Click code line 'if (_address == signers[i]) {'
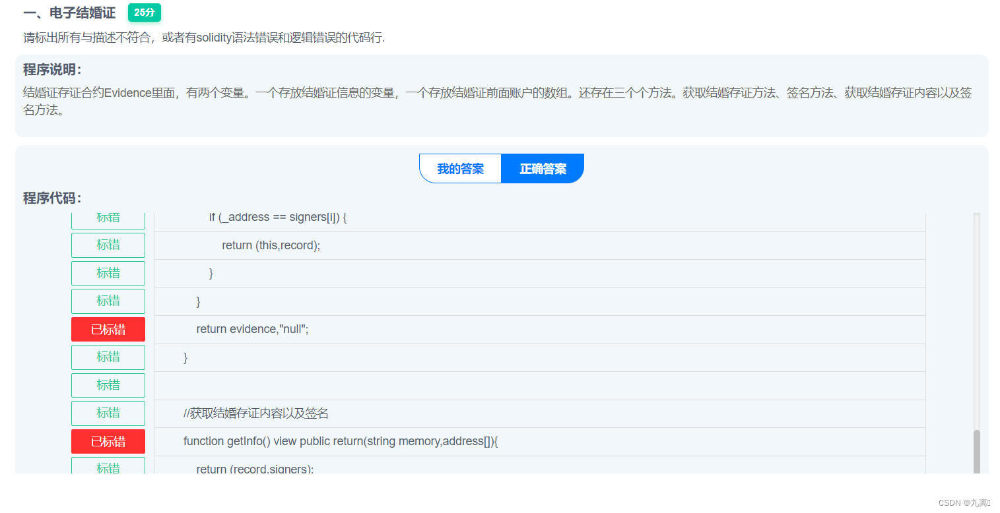The image size is (1000, 513). pyautogui.click(x=540, y=222)
